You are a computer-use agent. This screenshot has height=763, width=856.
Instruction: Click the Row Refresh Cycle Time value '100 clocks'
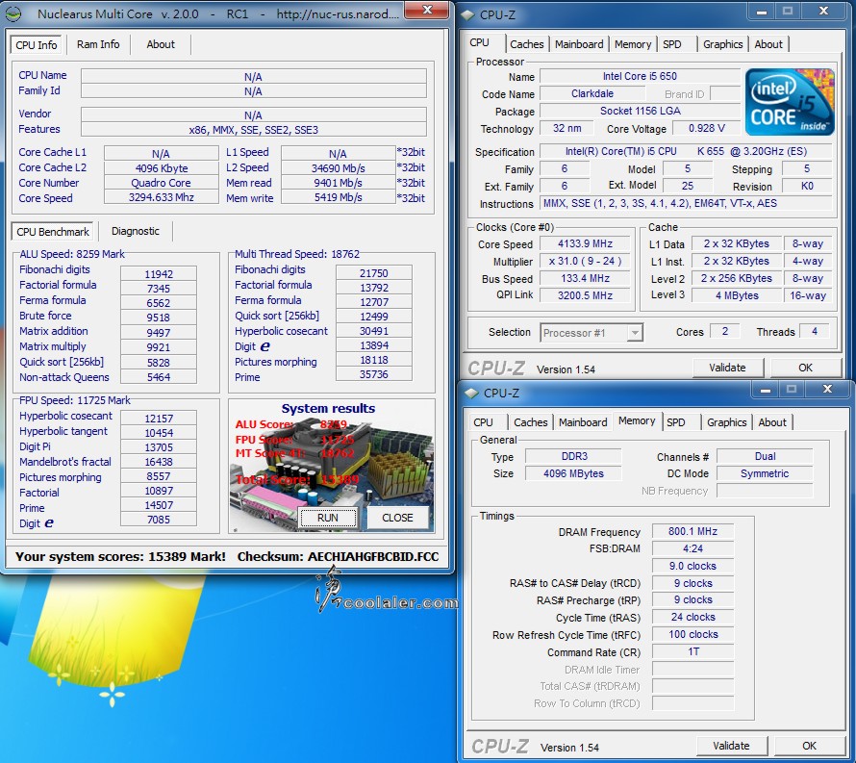tap(692, 634)
